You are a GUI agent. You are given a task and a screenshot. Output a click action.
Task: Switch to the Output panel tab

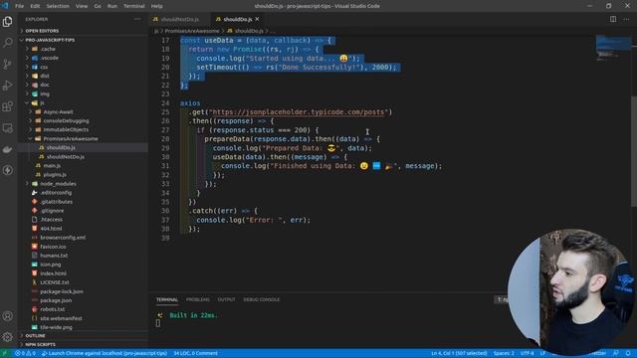(226, 299)
